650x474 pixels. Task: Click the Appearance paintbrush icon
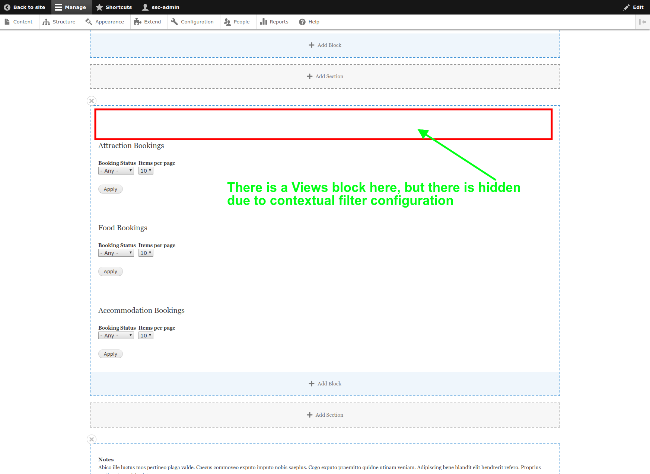[88, 22]
